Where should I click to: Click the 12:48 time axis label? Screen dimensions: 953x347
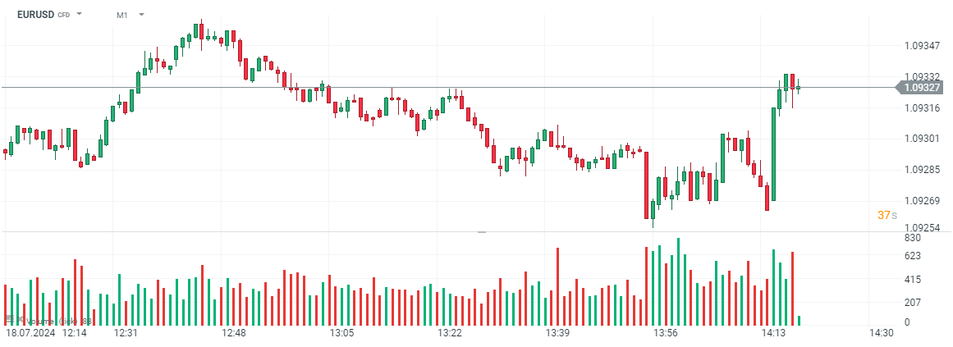tap(234, 334)
